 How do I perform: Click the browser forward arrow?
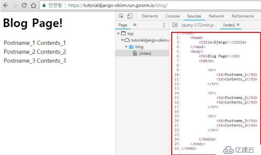click(x=15, y=5)
